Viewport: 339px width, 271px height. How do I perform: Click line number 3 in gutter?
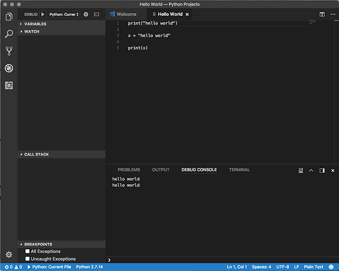tap(118, 36)
